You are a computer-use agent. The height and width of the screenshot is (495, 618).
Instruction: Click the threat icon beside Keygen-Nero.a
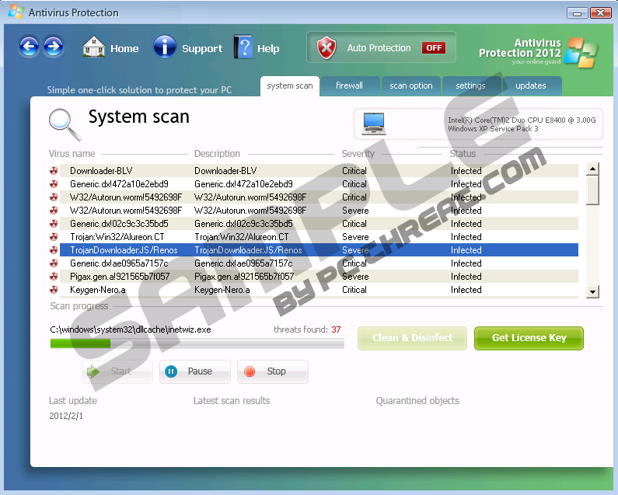click(54, 290)
